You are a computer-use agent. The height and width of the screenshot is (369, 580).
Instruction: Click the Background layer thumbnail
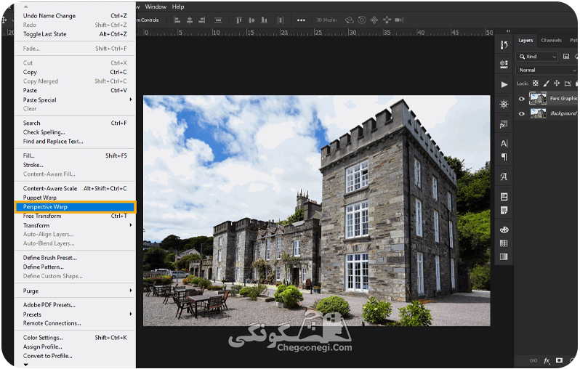538,113
